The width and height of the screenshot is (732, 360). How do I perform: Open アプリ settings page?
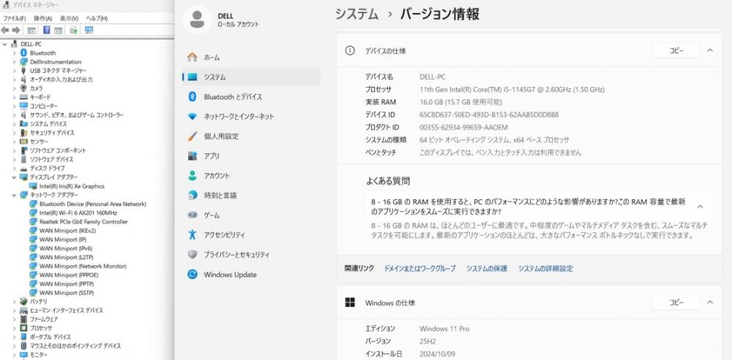click(x=251, y=156)
